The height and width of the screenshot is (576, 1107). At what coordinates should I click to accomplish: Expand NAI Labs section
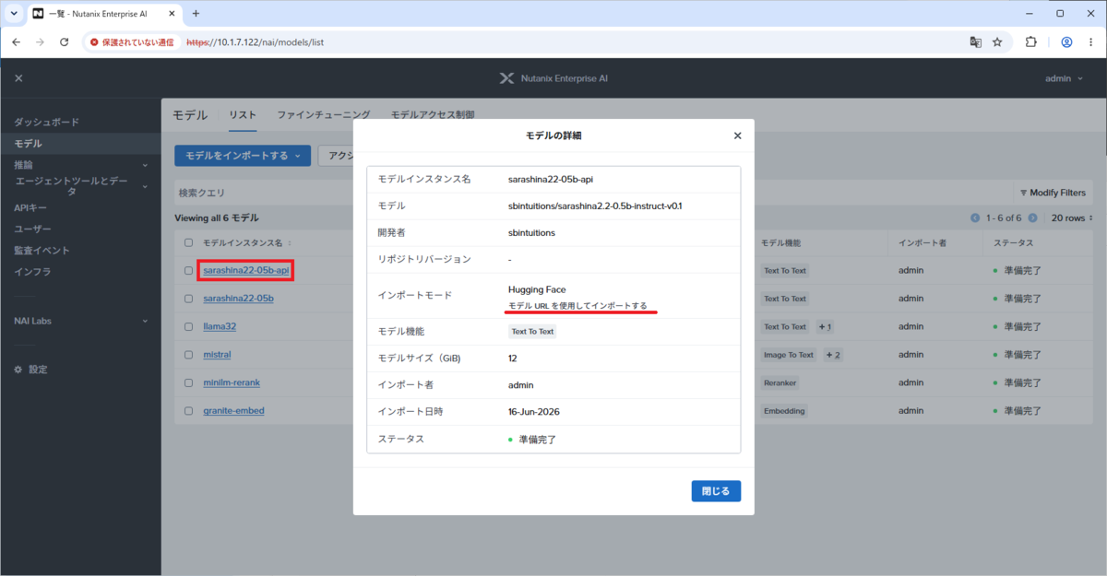click(80, 321)
